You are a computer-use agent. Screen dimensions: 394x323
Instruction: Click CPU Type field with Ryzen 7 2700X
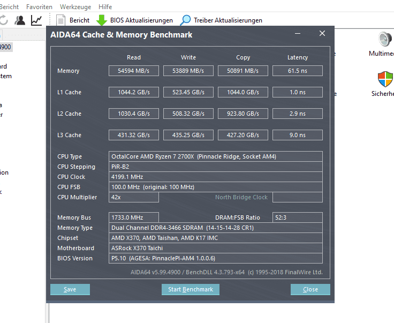click(x=216, y=156)
